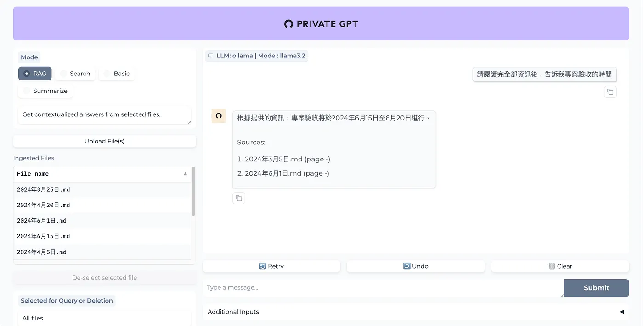
Task: Click the Retry button
Action: click(x=271, y=266)
